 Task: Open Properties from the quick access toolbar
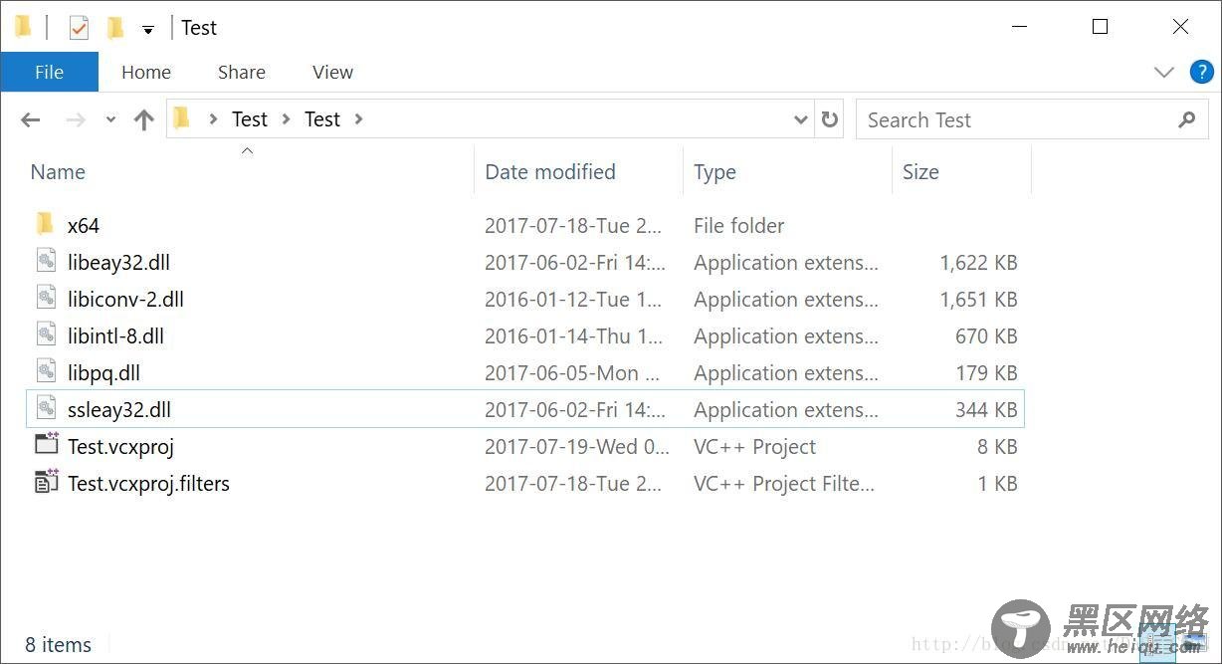(79, 28)
